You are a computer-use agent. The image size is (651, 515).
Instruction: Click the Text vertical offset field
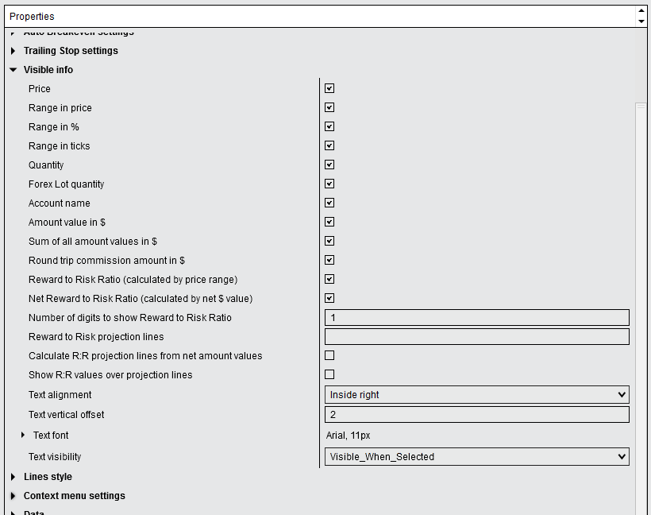pyautogui.click(x=476, y=414)
